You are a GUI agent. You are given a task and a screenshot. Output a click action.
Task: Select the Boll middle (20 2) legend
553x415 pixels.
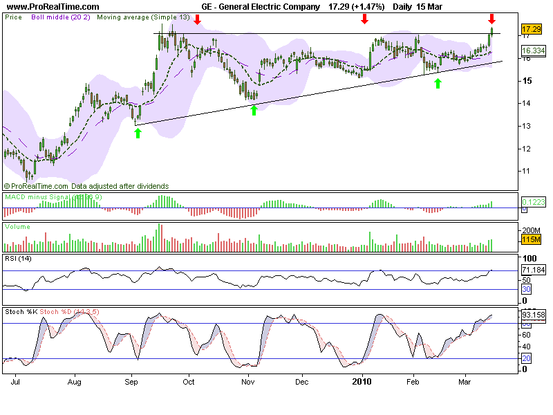click(x=61, y=17)
